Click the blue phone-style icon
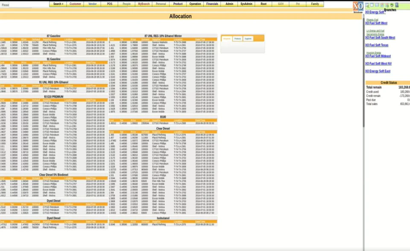 click(397, 5)
